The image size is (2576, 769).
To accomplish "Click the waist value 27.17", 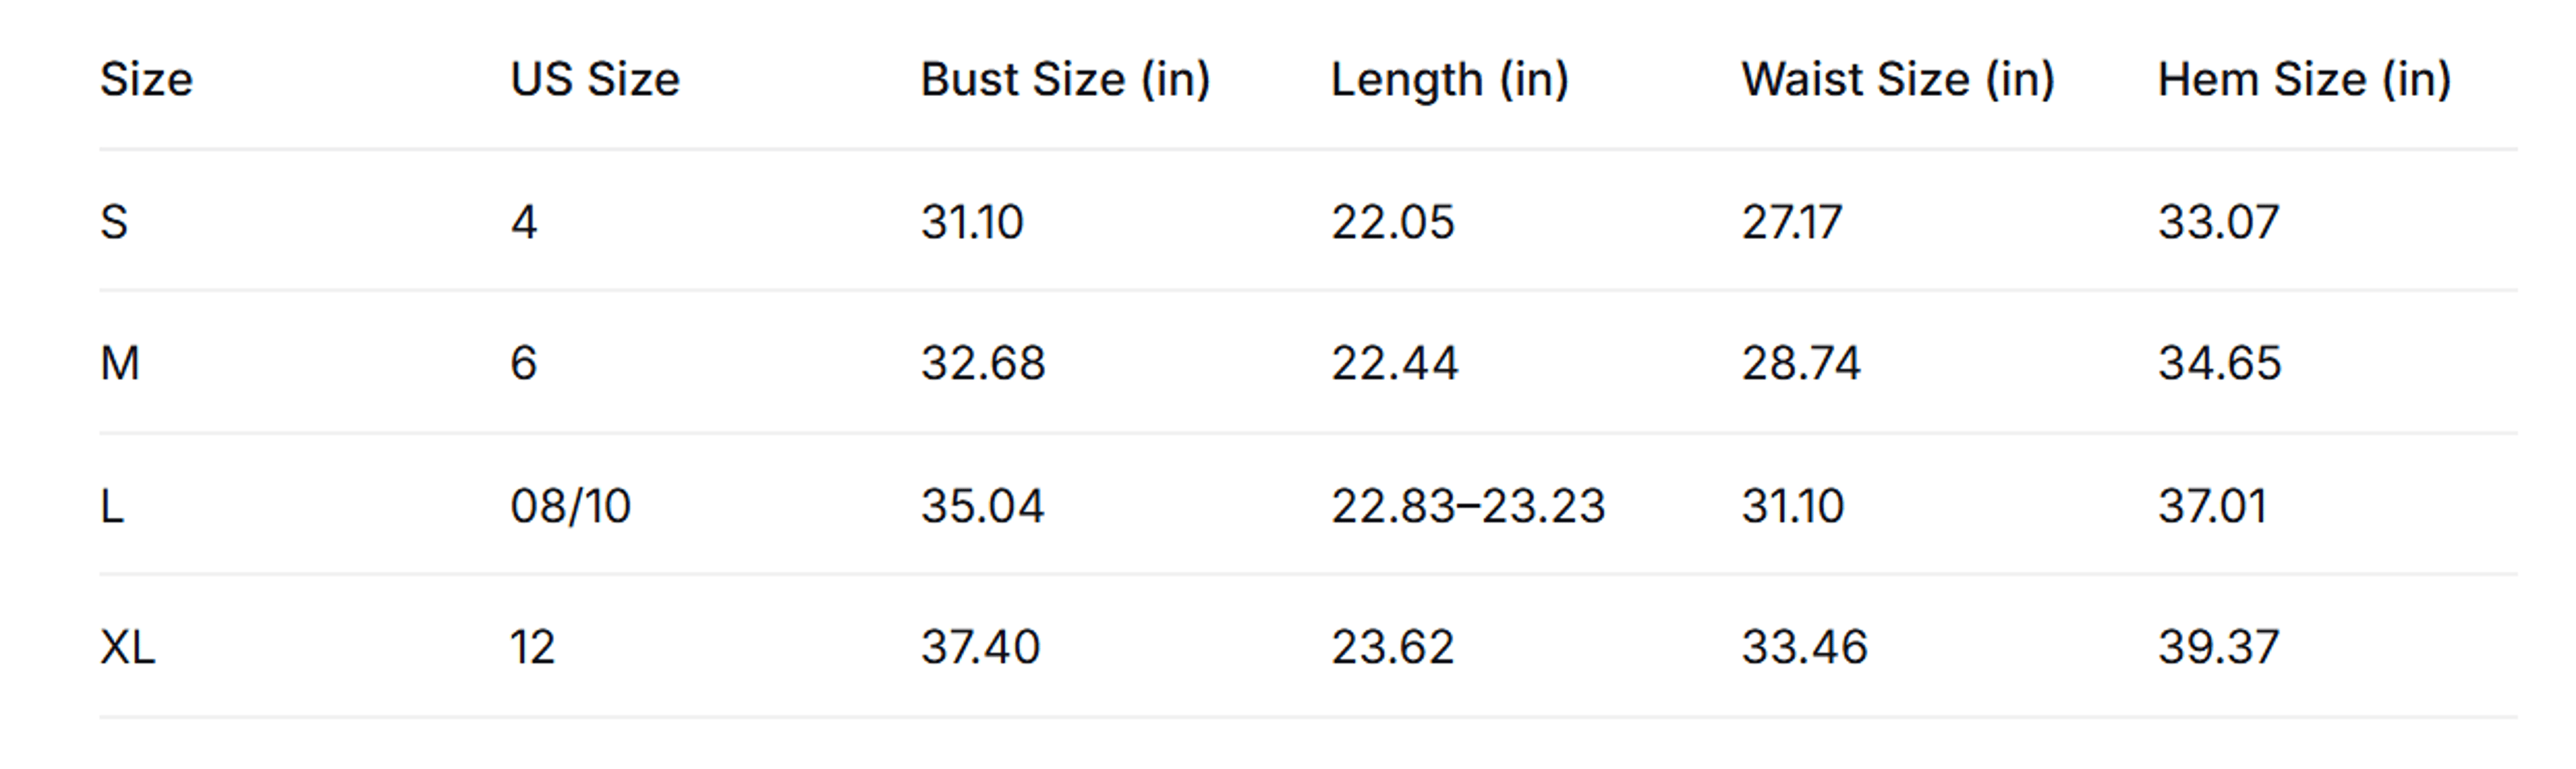I will pos(1791,221).
